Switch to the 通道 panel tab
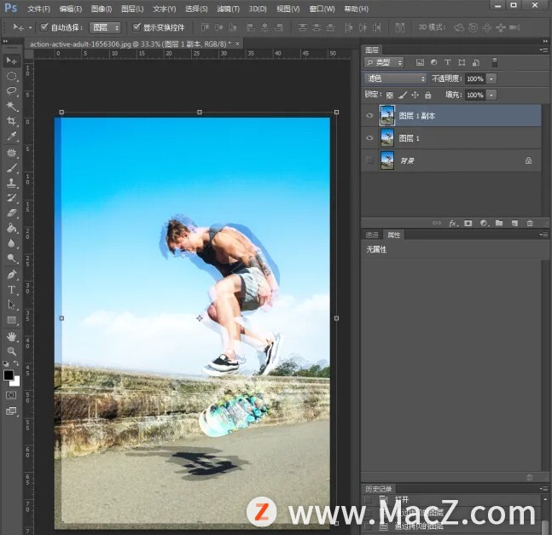 pyautogui.click(x=371, y=235)
